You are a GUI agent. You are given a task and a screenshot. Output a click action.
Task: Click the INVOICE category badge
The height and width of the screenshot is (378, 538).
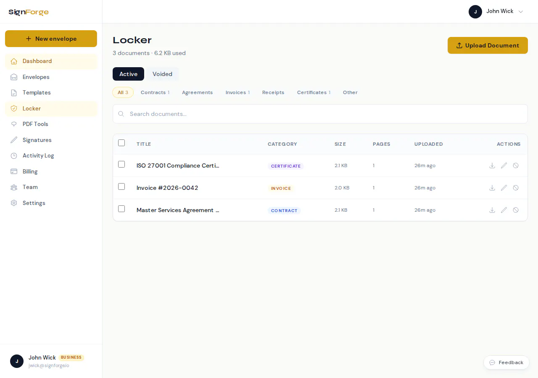[x=281, y=188]
